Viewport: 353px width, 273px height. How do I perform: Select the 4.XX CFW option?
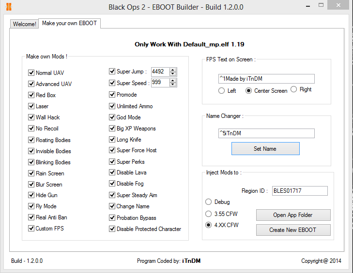(209, 225)
